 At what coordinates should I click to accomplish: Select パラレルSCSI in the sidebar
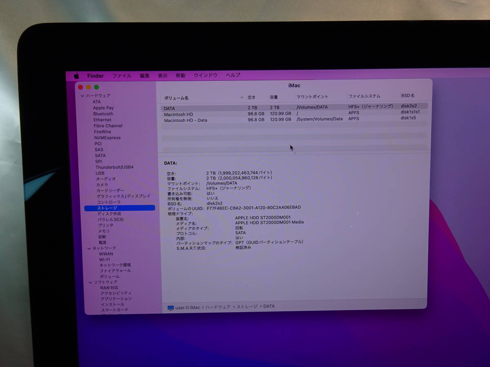pos(111,219)
